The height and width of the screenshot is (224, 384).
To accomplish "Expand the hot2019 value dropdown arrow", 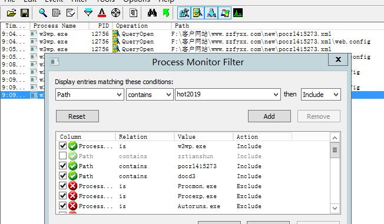I will tap(276, 95).
